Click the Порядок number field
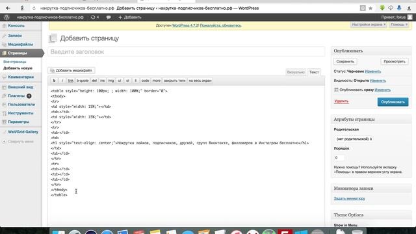Viewport: 416px width, 234px height. [339, 158]
